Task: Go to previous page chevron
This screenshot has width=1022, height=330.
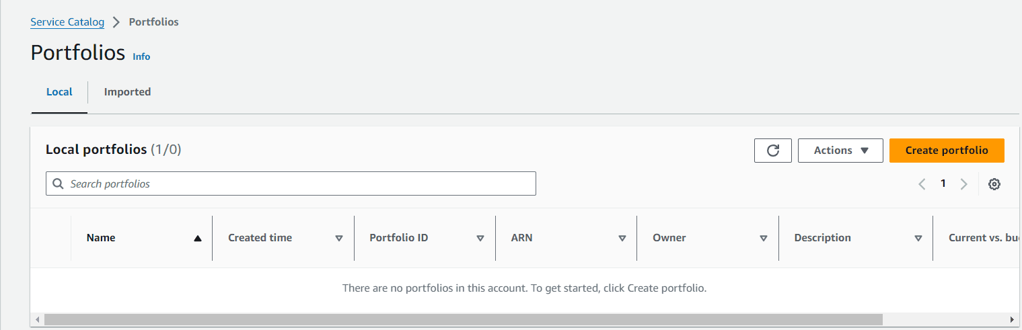Action: pyautogui.click(x=922, y=184)
